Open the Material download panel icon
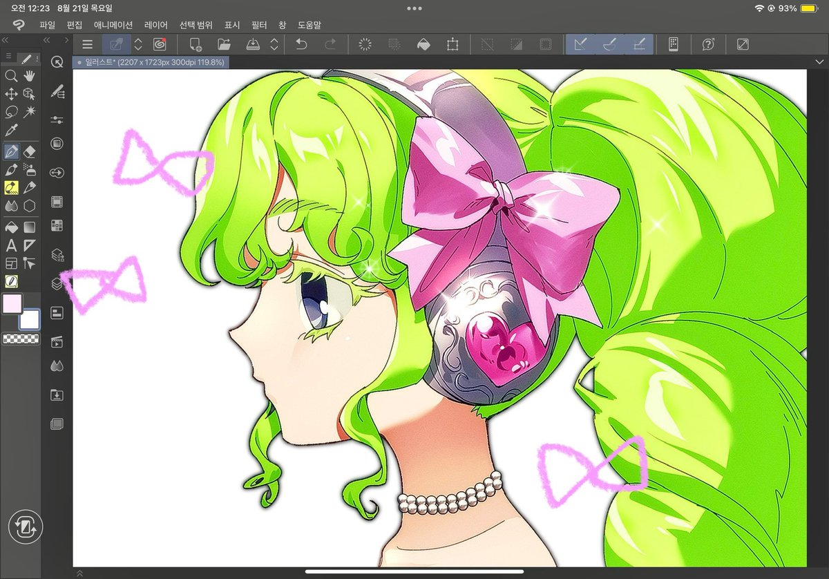 click(x=57, y=395)
